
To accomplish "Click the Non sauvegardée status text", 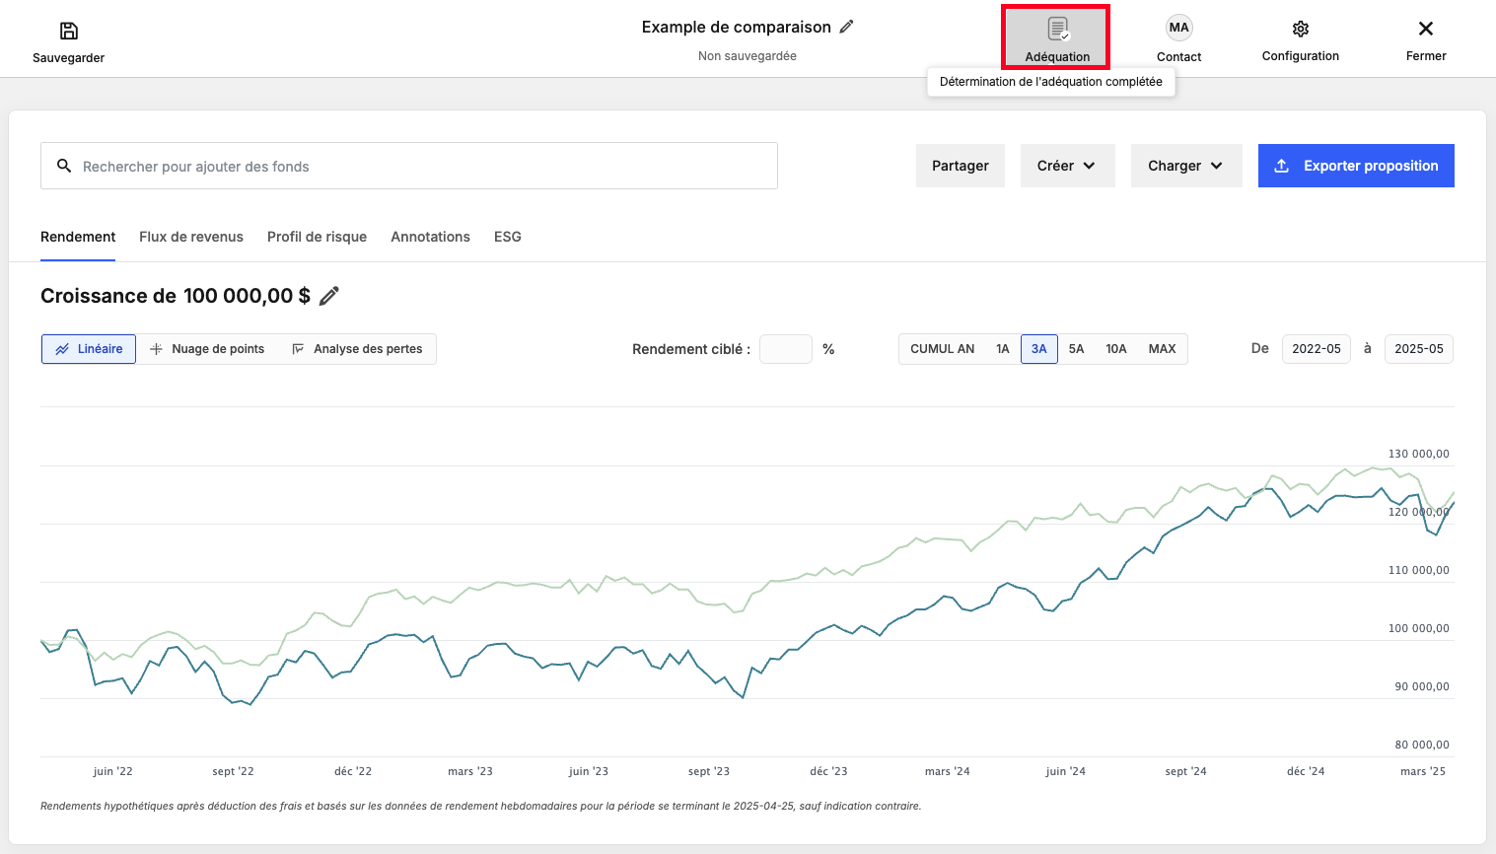I will (748, 56).
